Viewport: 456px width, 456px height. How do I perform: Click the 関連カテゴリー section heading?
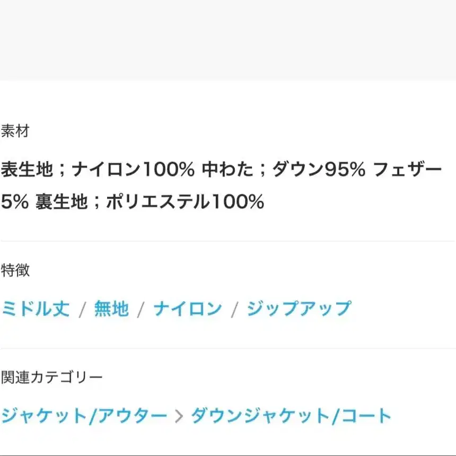[x=51, y=377]
